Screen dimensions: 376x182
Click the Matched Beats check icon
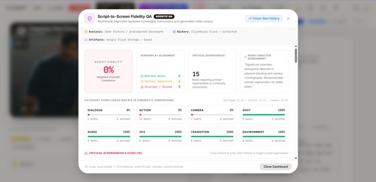(x=142, y=76)
